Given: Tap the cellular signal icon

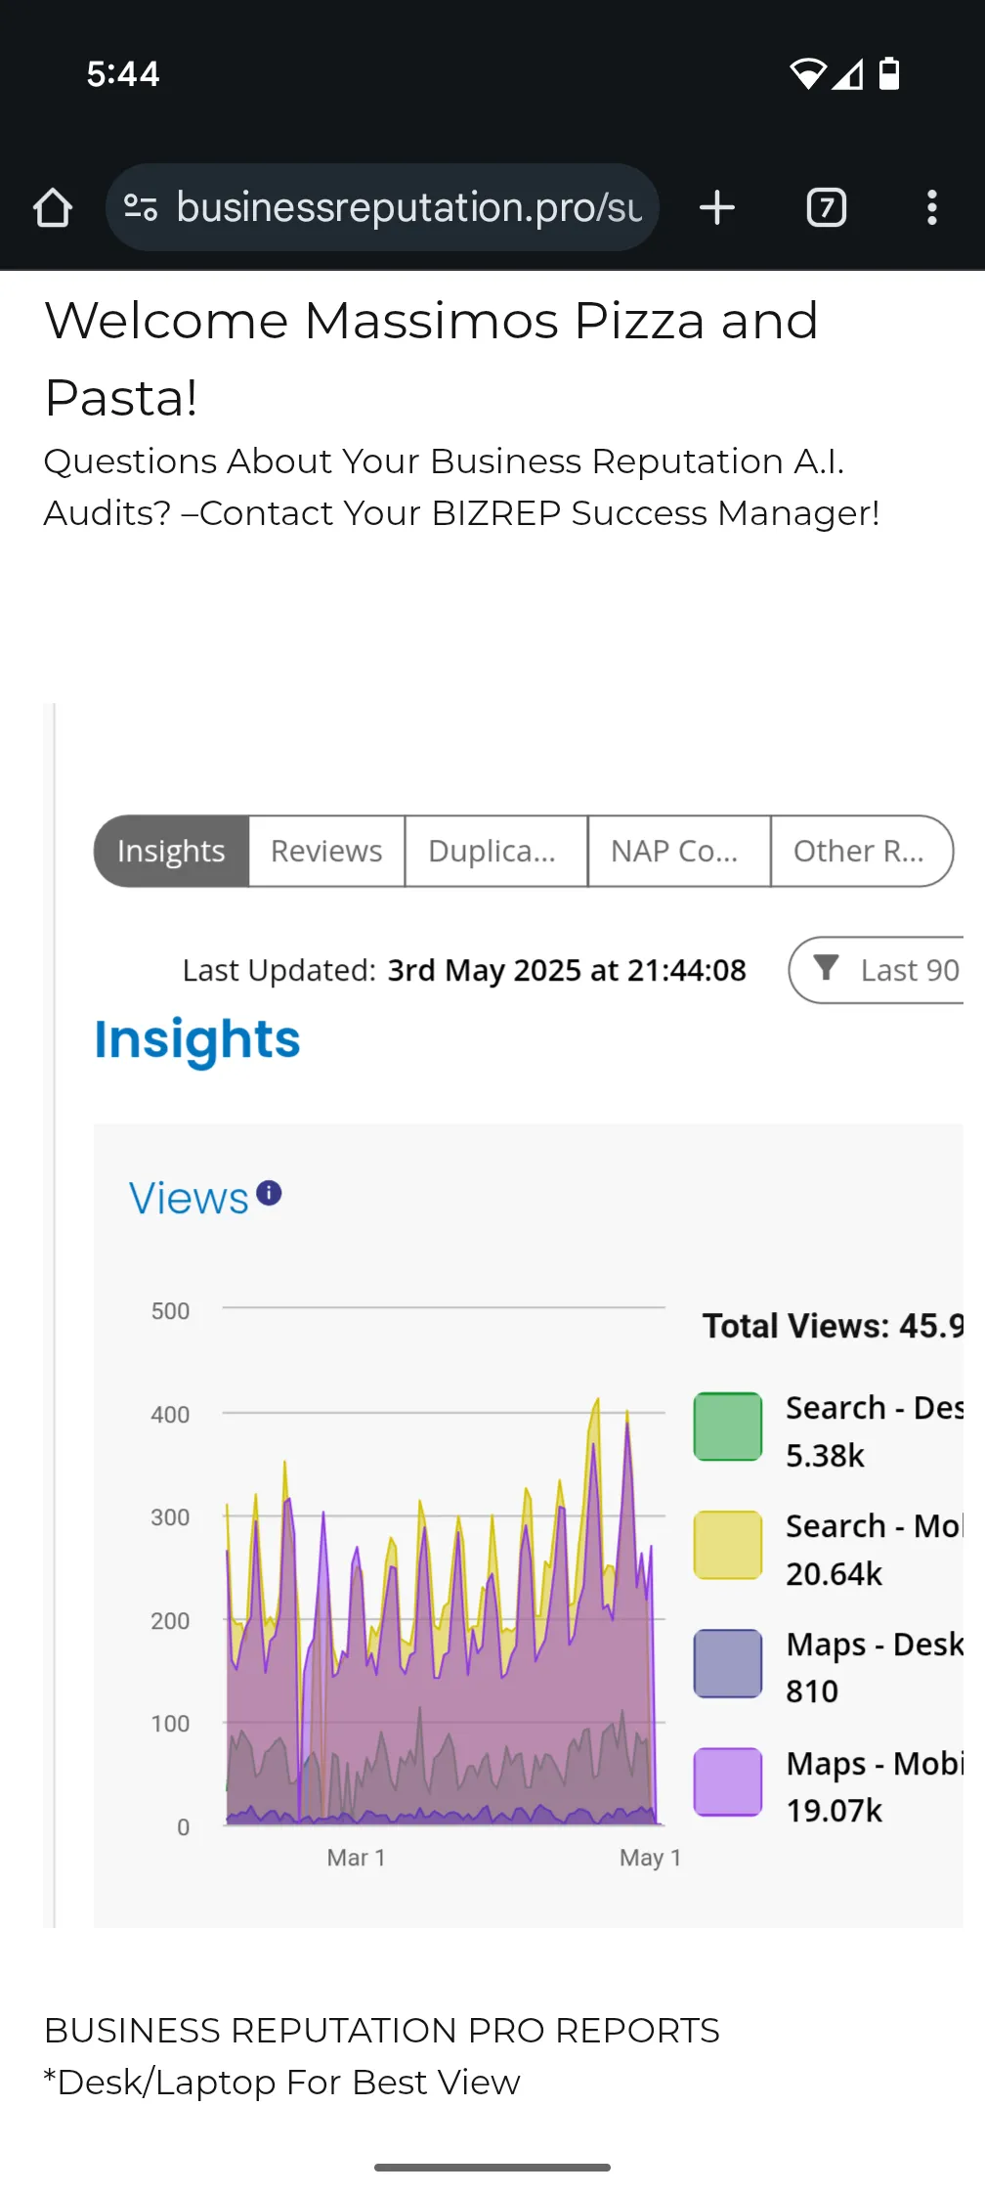Looking at the screenshot, I should (x=848, y=73).
